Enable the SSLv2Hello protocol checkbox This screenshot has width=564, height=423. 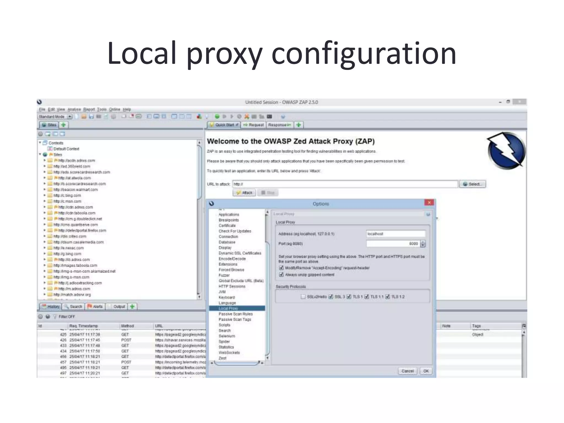click(x=303, y=297)
